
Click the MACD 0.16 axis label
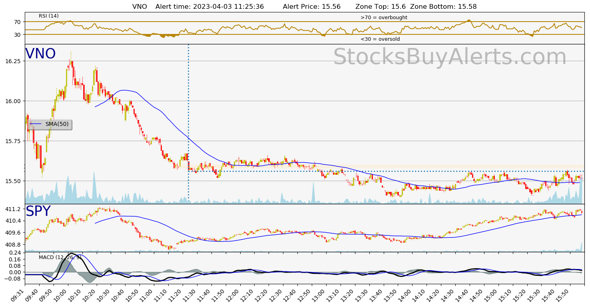coord(16,259)
